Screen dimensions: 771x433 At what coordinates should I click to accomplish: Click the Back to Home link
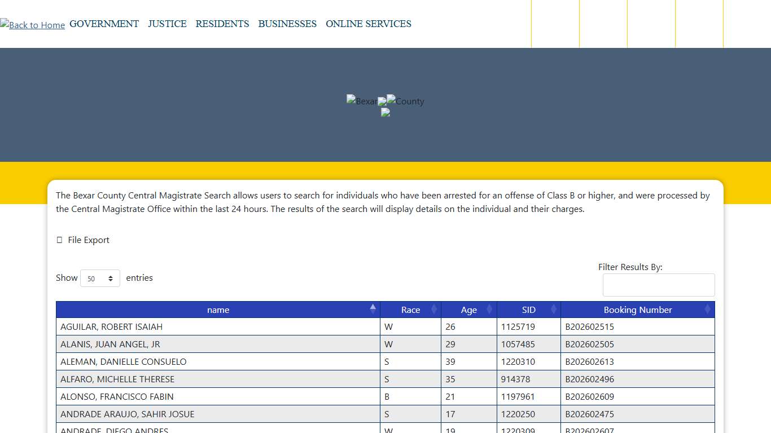point(32,25)
